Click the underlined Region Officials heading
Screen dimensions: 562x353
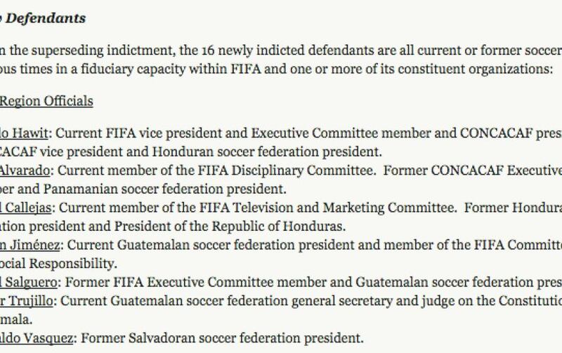pyautogui.click(x=46, y=101)
